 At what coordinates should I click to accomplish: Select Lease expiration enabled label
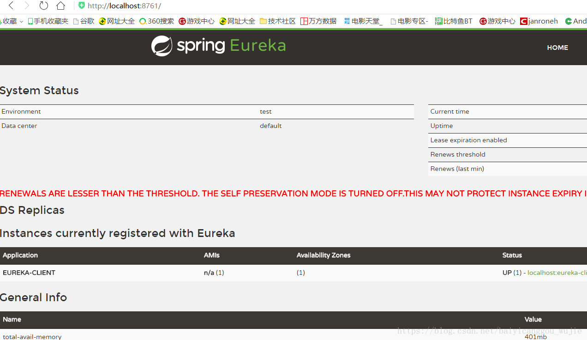coord(469,140)
